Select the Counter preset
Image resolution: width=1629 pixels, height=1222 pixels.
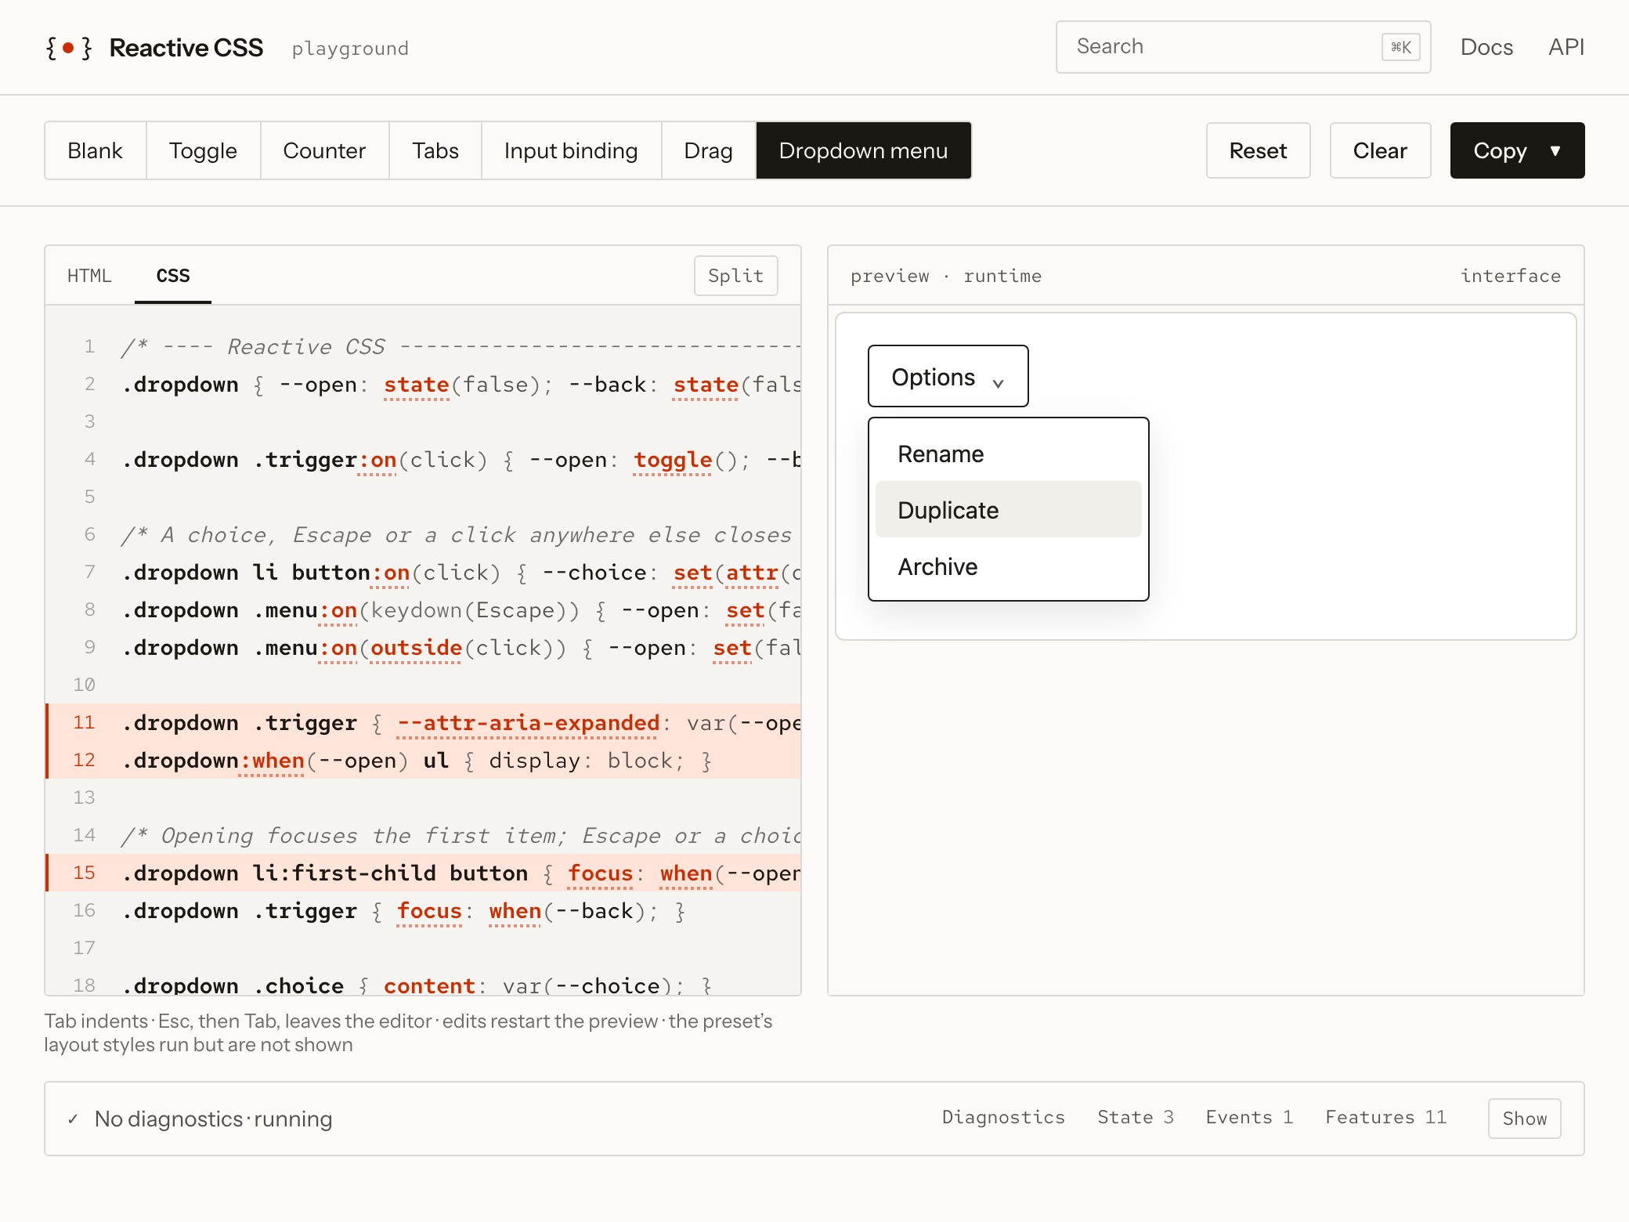324,150
